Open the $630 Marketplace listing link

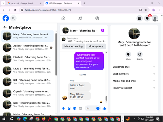[x=84, y=40]
